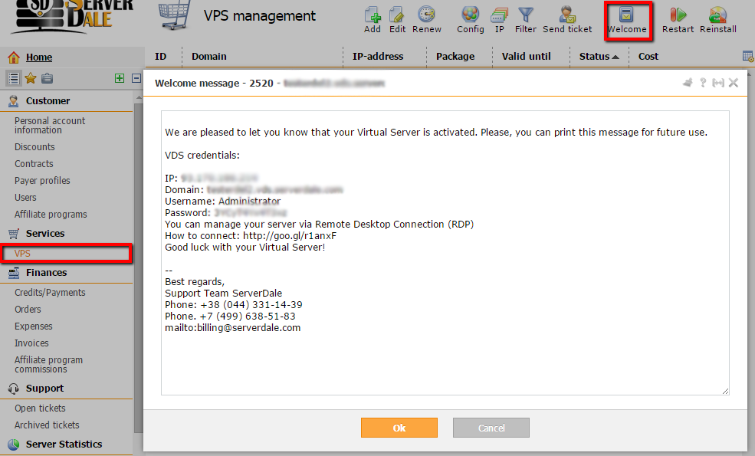View Open tickets under Support

tap(40, 408)
